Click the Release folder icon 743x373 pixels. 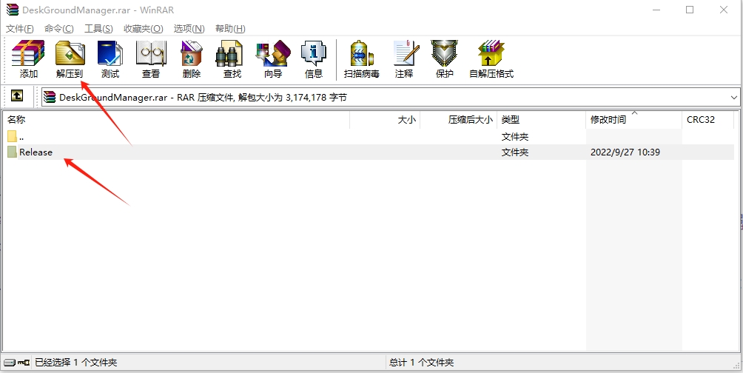(13, 152)
